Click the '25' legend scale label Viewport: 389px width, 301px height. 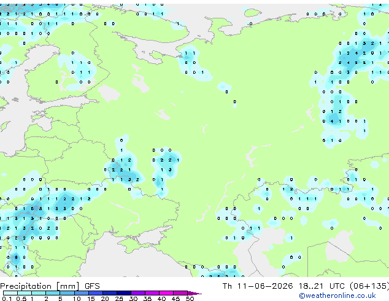tap(119, 299)
